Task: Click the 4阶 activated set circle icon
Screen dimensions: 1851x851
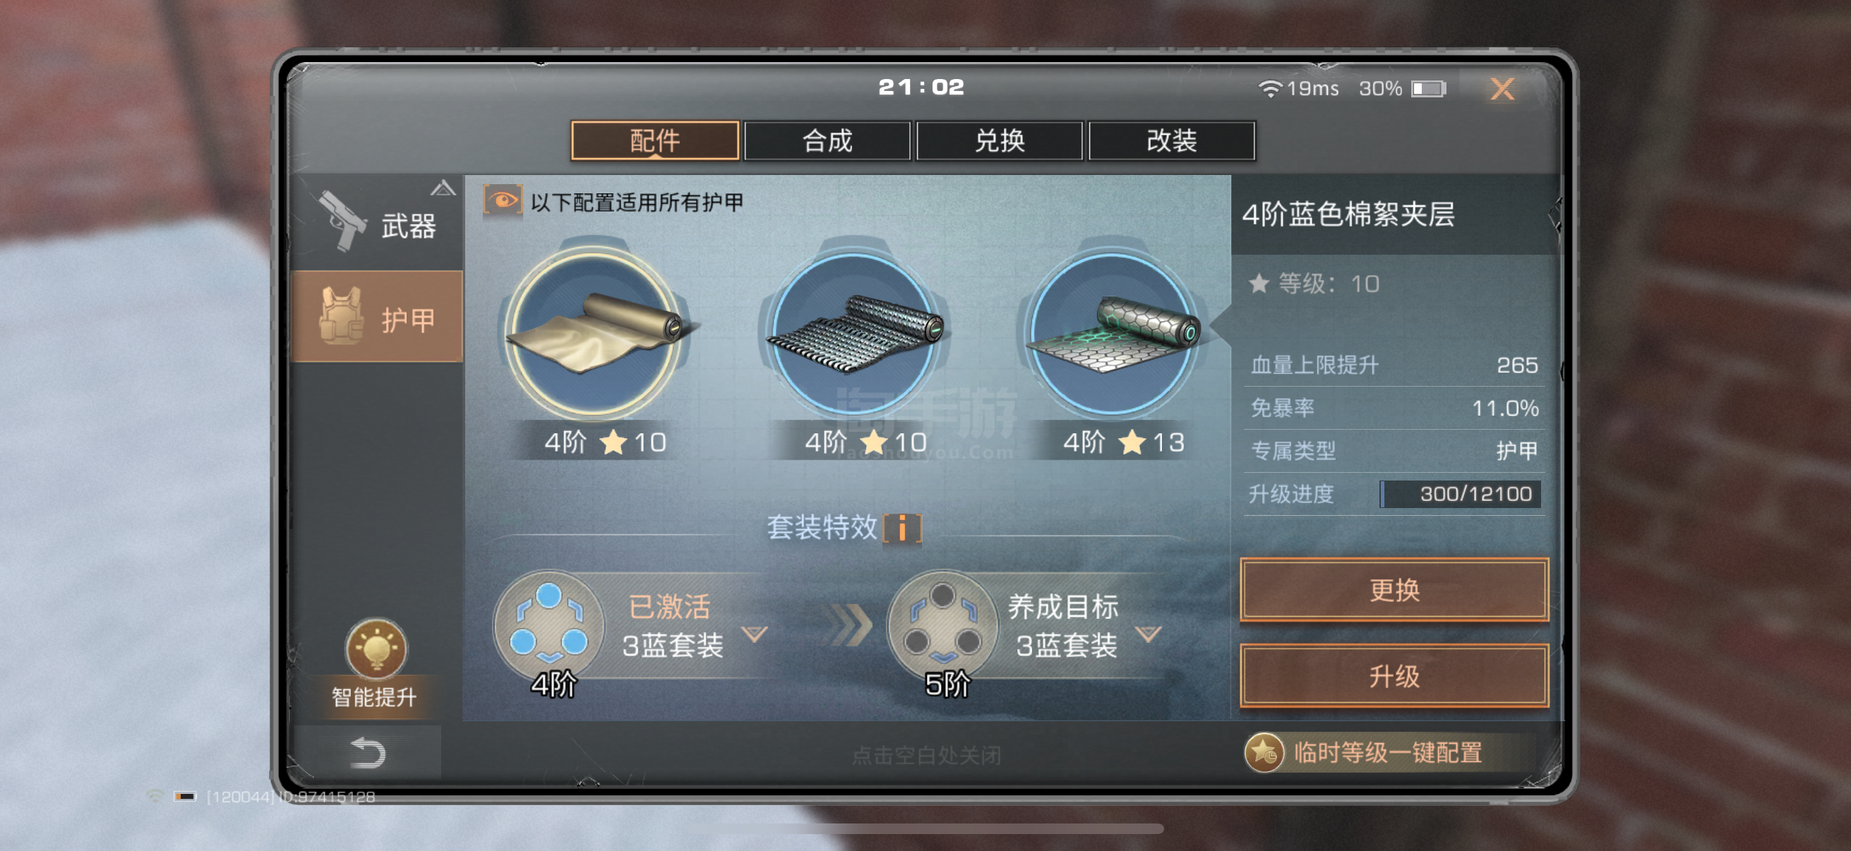Action: click(549, 624)
